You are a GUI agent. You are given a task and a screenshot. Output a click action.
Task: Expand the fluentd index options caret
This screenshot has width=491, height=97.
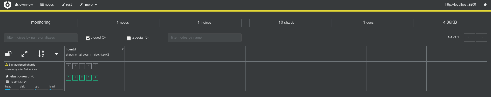[123, 49]
